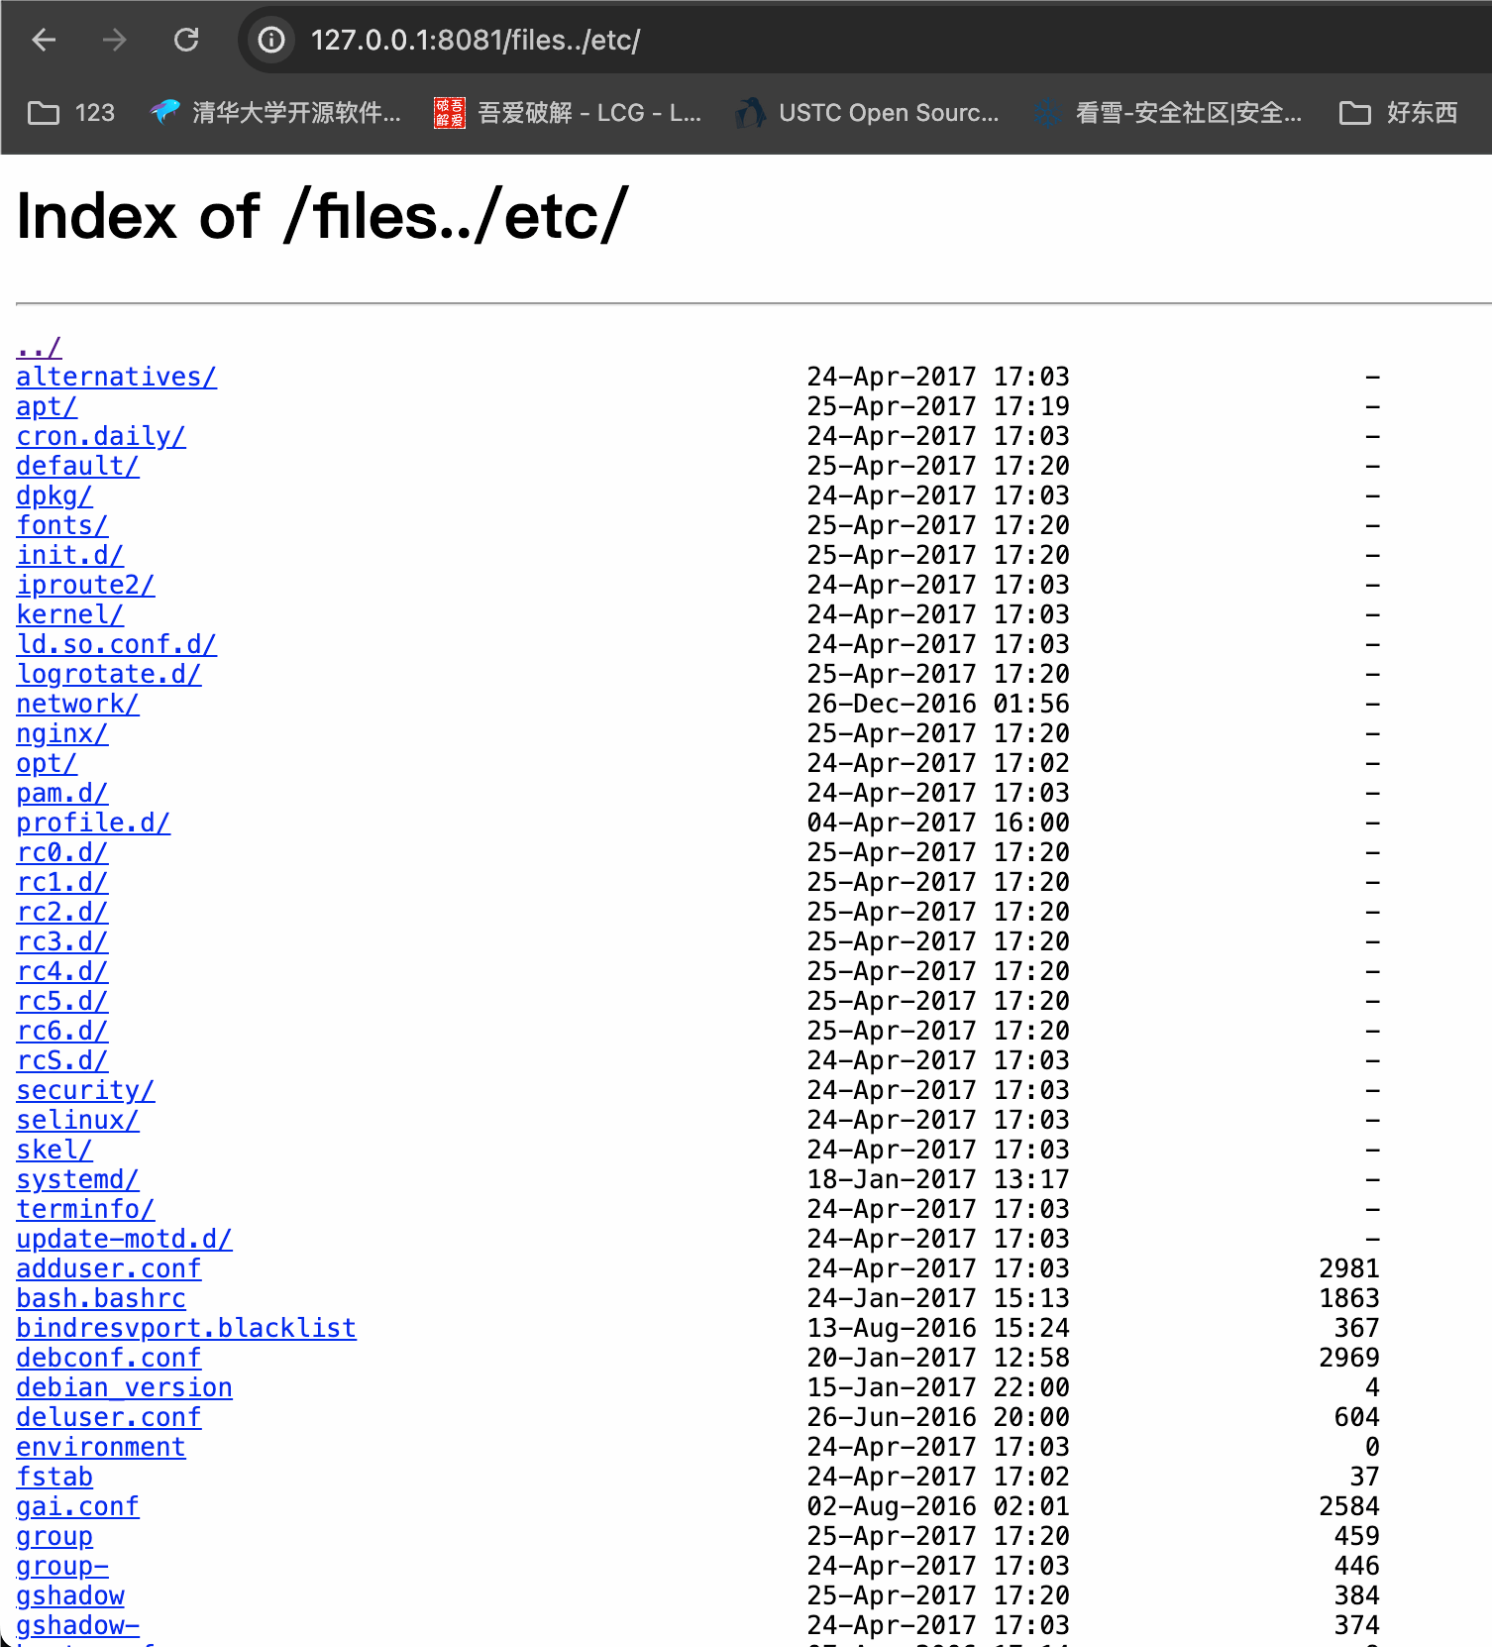Click the 04-Apr-2017 16:00 date text

(938, 823)
